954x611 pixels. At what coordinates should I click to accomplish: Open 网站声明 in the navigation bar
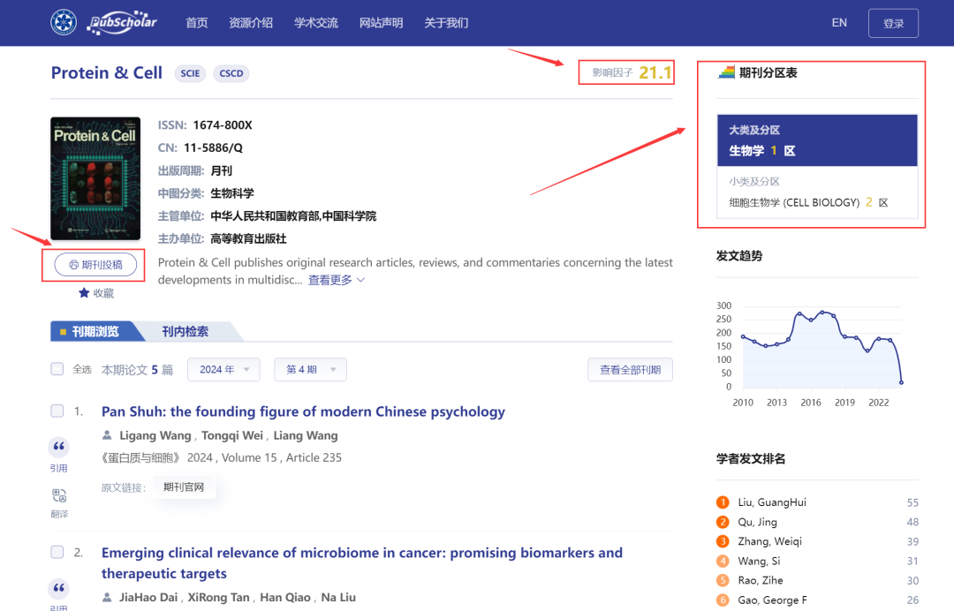click(x=381, y=23)
